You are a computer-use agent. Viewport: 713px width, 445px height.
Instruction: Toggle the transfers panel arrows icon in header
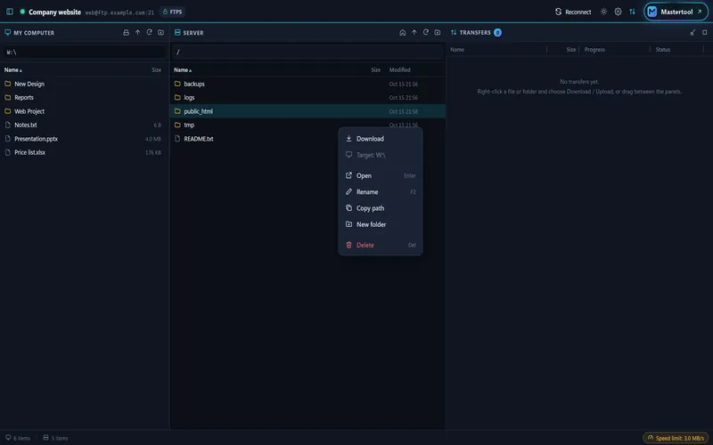[632, 12]
